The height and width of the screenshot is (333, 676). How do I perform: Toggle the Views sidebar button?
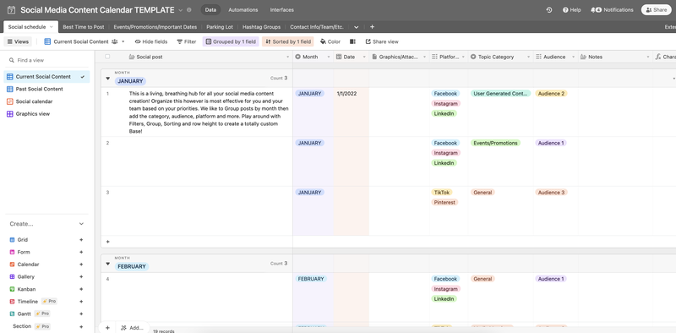pyautogui.click(x=18, y=42)
